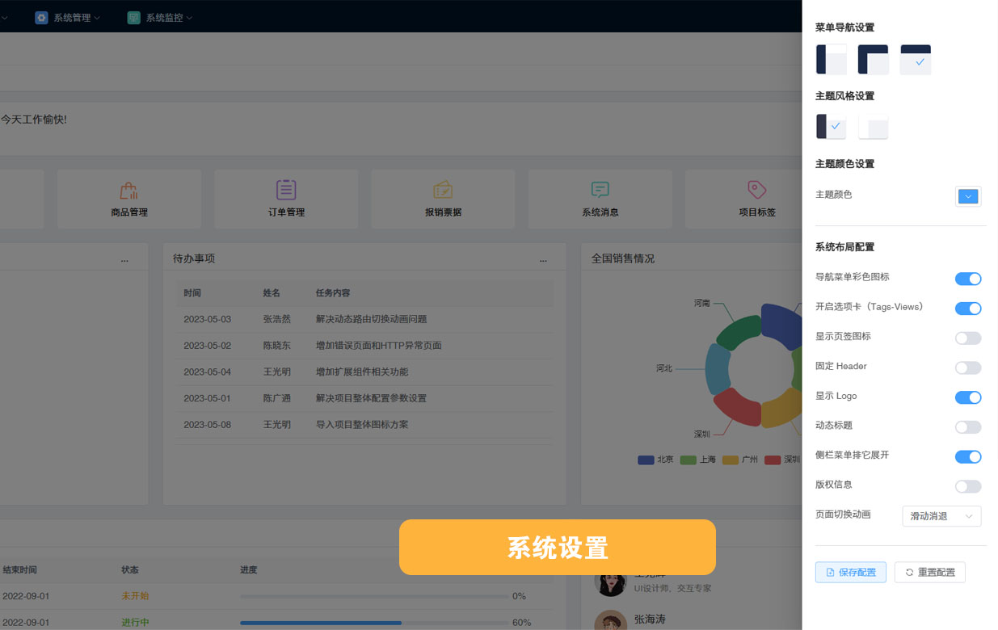Expand the 系统监控 top menu

[x=160, y=18]
